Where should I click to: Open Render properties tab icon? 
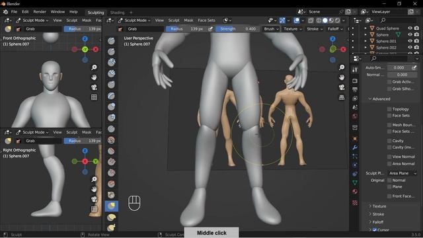click(355, 81)
